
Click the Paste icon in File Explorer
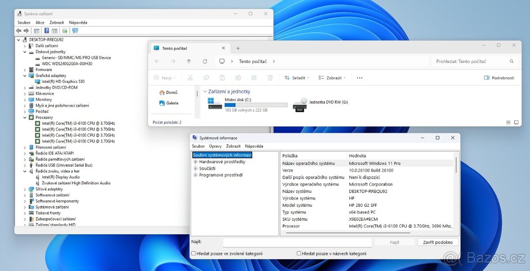coord(222,77)
